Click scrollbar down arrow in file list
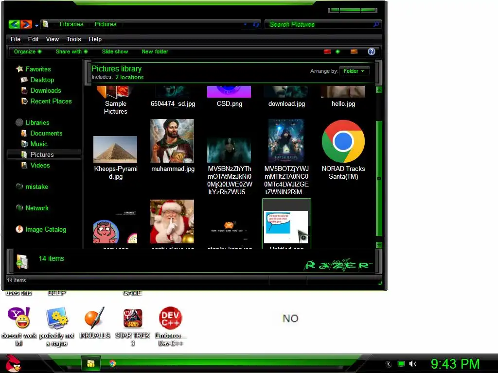 point(378,245)
